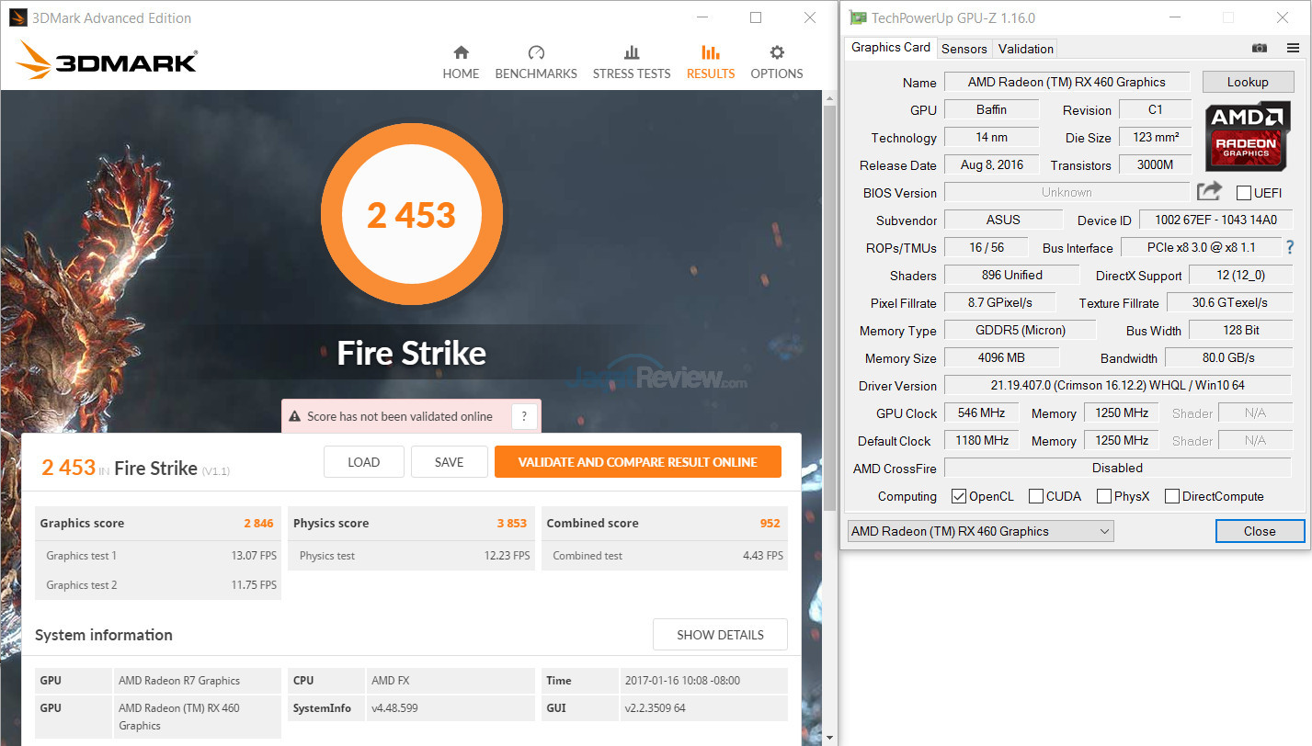Click the Graphics test 1 FPS value
1312x746 pixels.
tap(252, 556)
